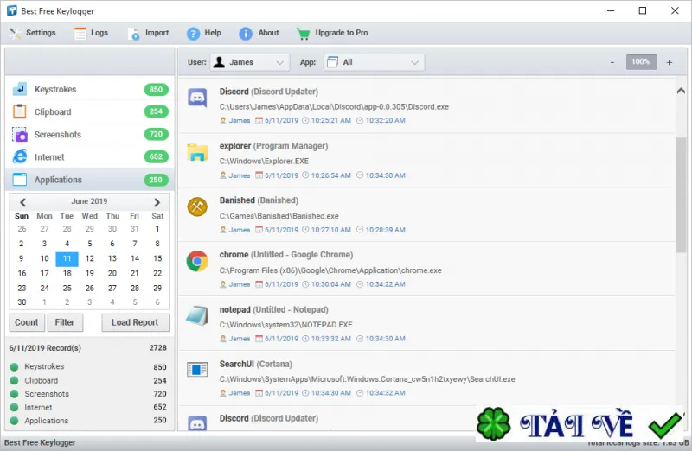Increase zoom with the plus button
This screenshot has width=692, height=451.
[669, 62]
